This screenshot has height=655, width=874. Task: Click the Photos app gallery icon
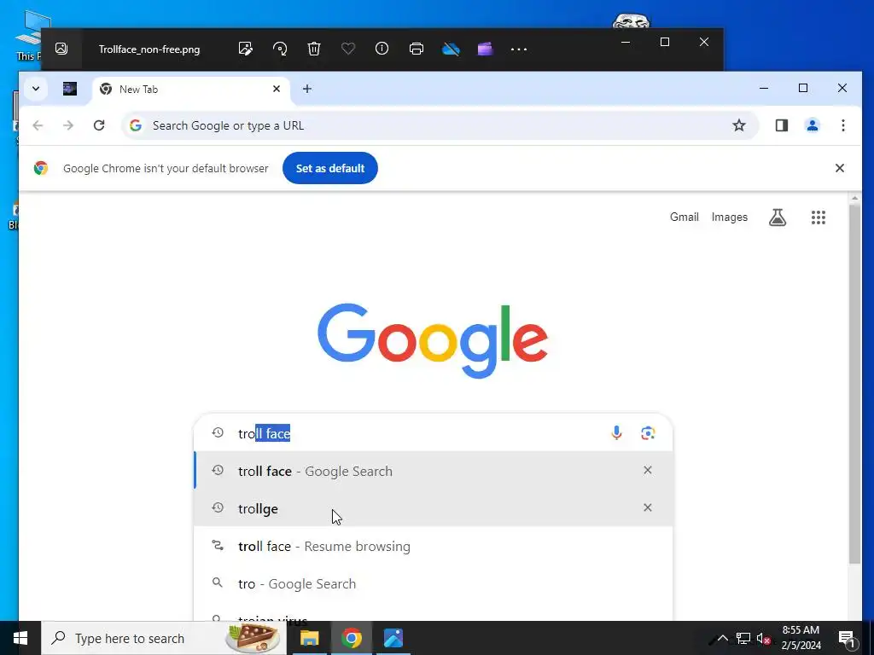[x=61, y=49]
